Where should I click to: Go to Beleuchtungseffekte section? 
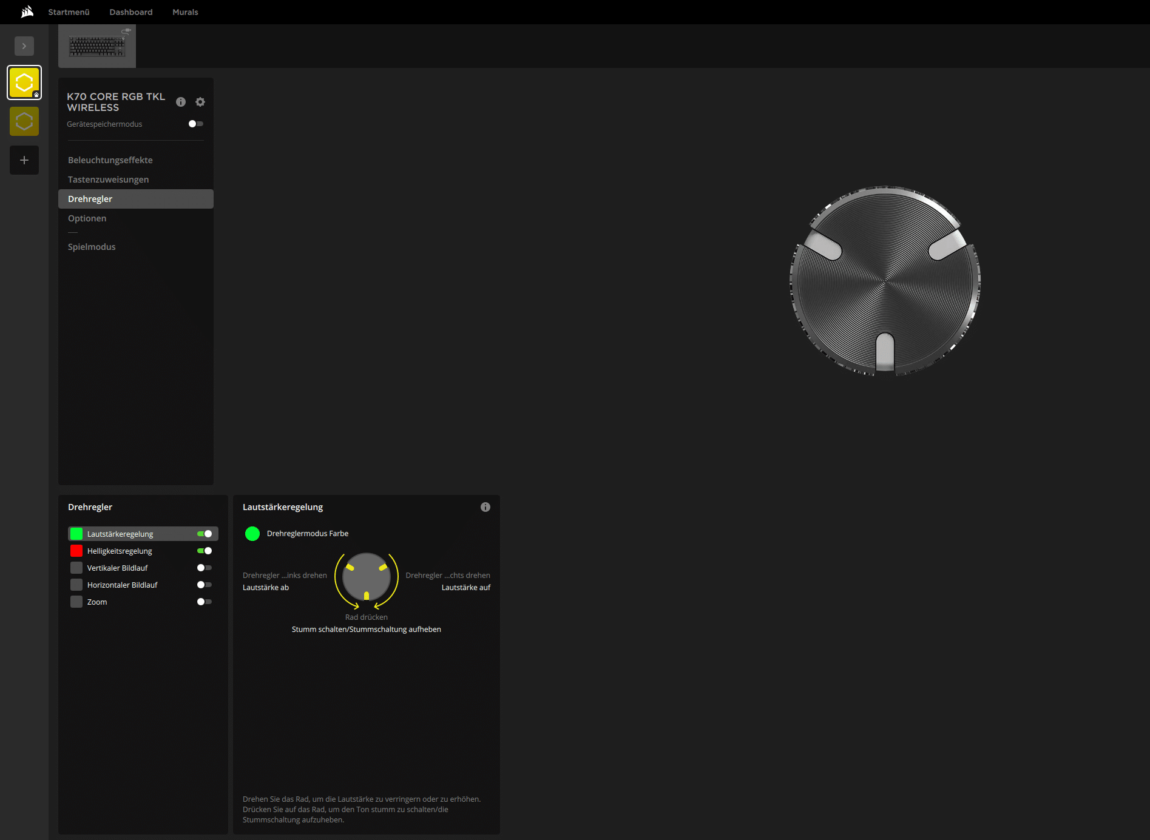[x=110, y=160]
